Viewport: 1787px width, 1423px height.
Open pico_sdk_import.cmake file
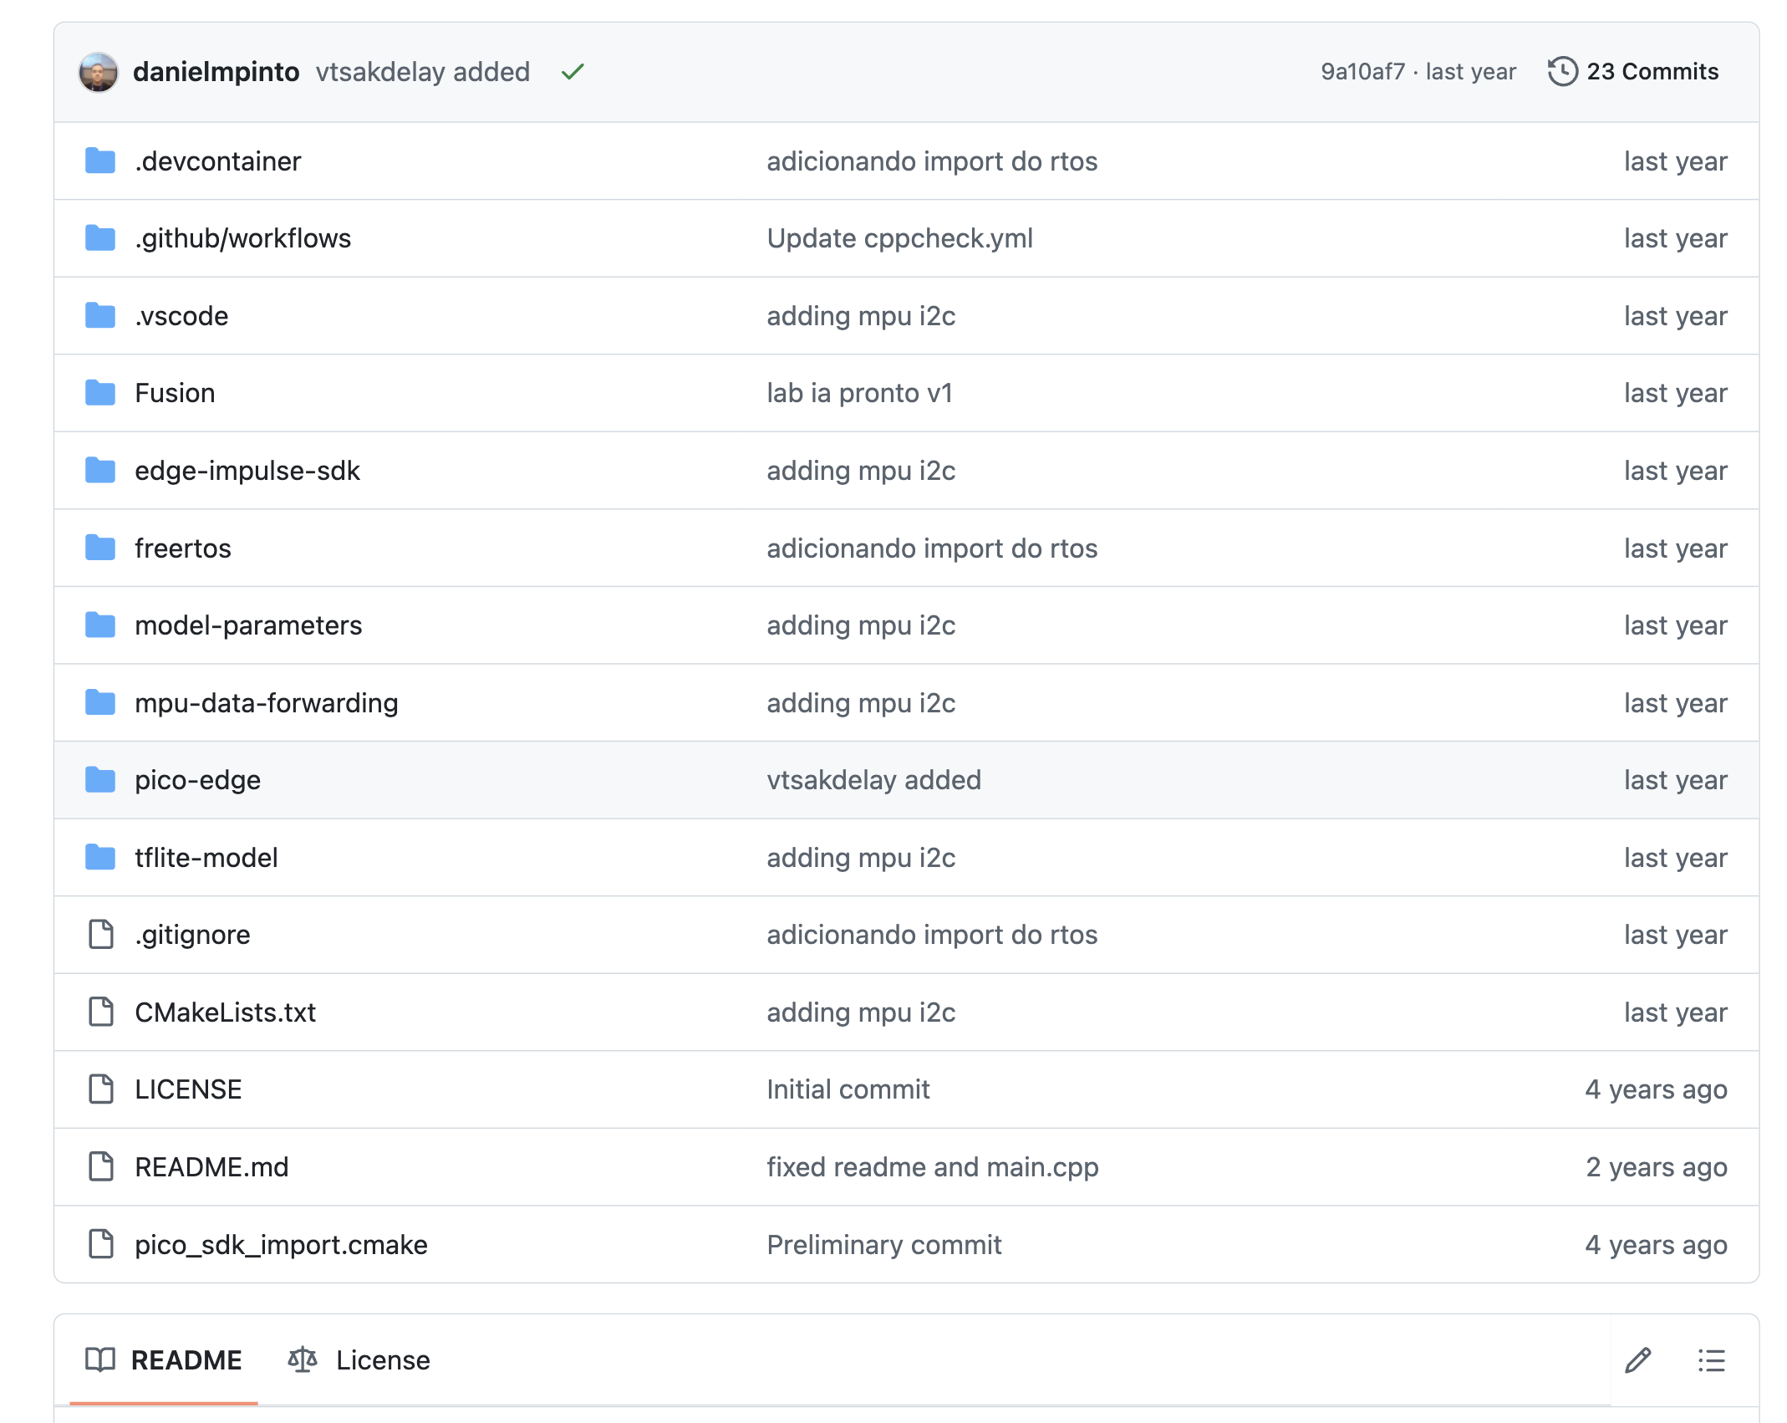[281, 1245]
